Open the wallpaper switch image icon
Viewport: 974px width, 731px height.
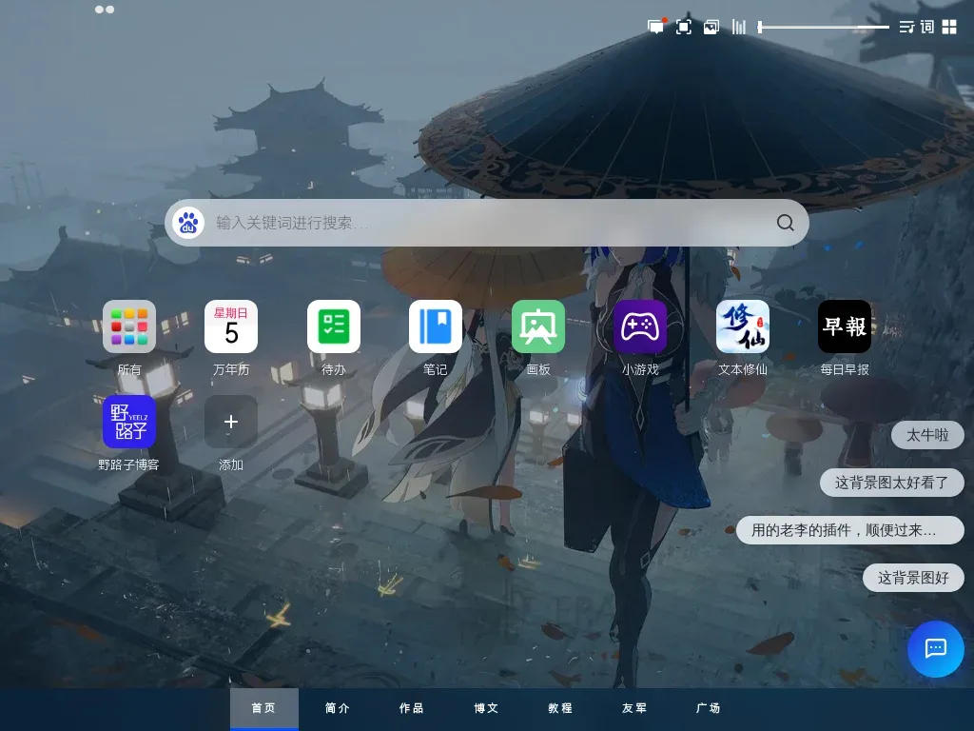[x=711, y=27]
